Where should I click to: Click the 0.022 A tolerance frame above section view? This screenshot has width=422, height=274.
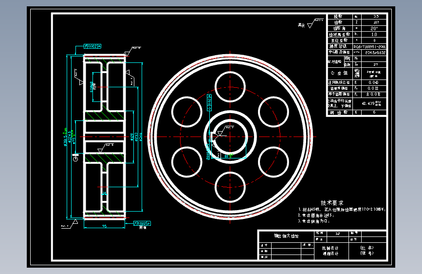point(92,46)
